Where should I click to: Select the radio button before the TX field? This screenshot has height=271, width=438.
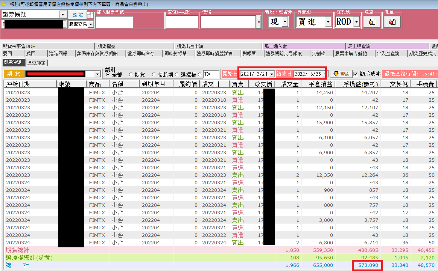click(199, 74)
